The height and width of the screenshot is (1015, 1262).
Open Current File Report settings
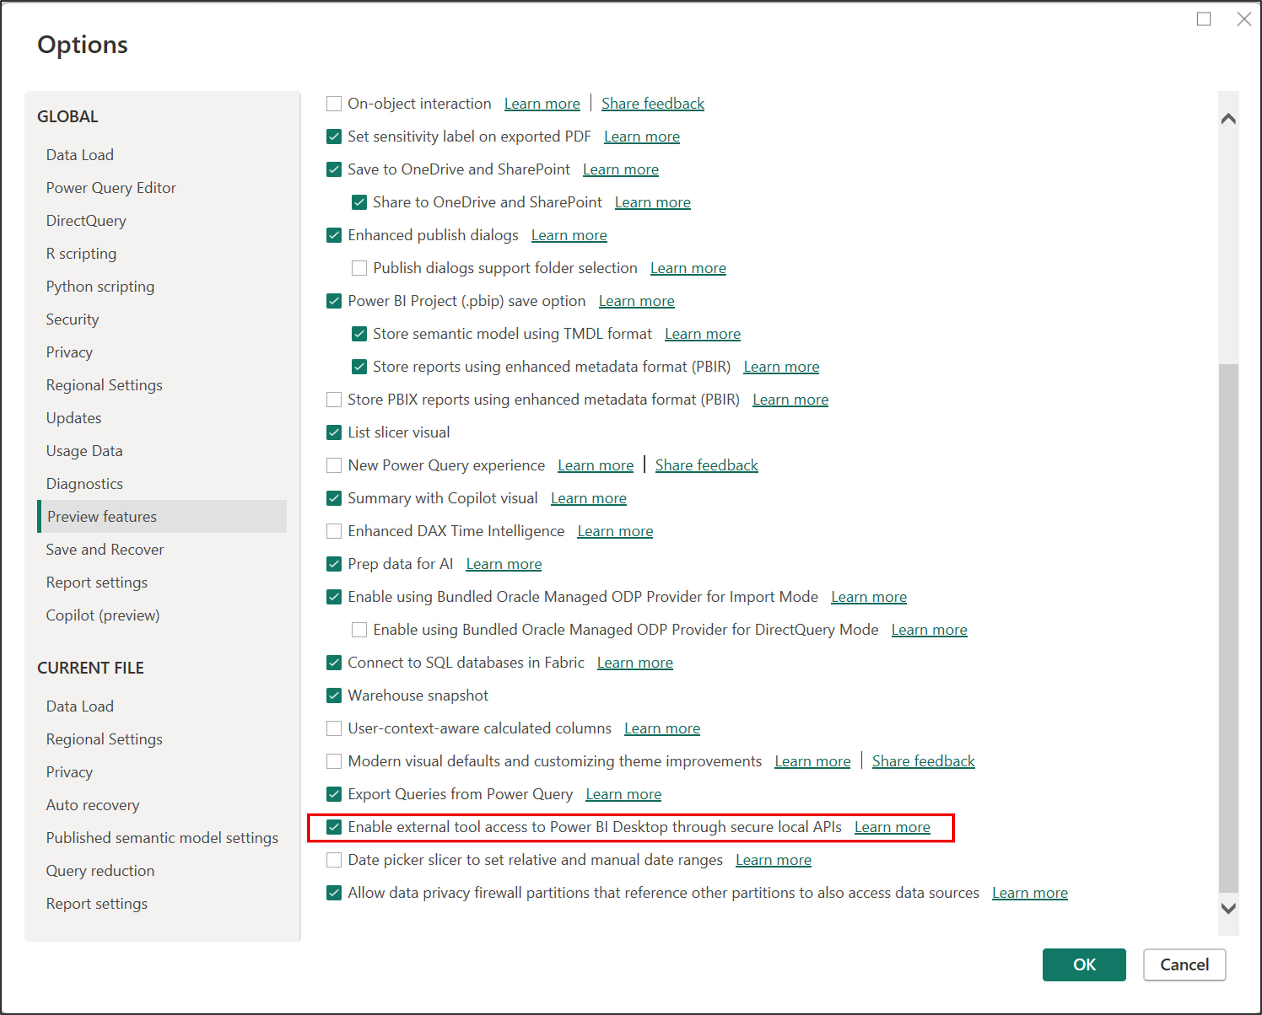(x=97, y=903)
